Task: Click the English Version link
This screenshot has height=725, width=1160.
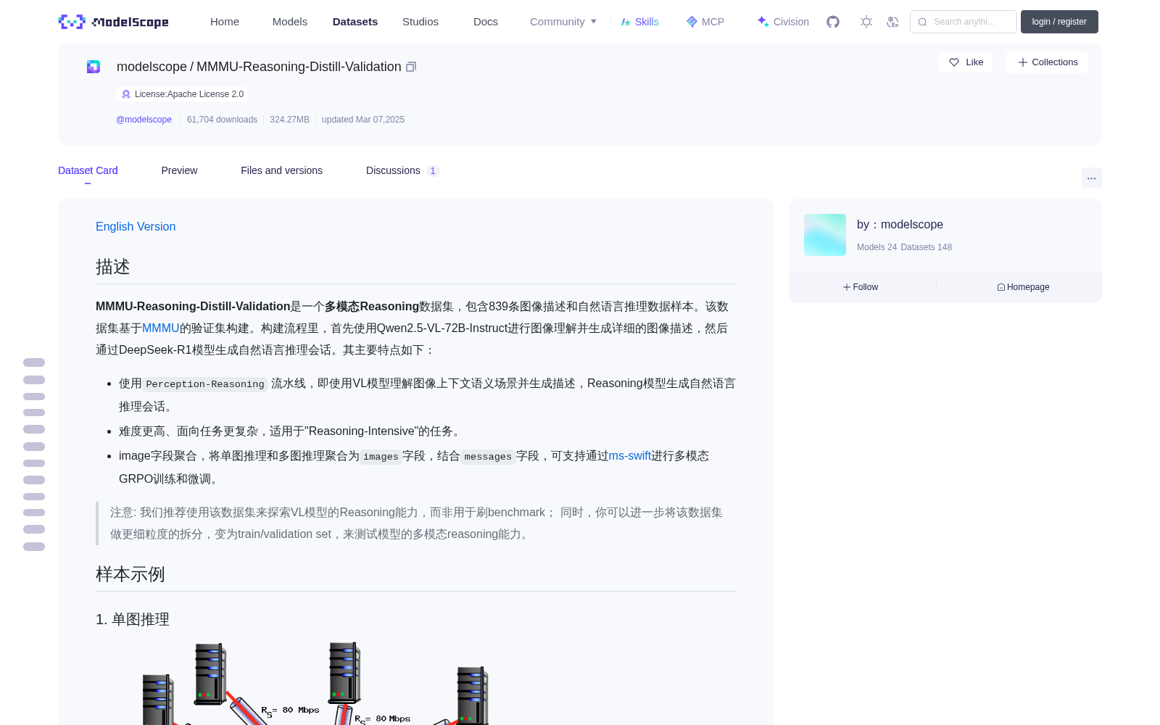Action: click(x=136, y=227)
